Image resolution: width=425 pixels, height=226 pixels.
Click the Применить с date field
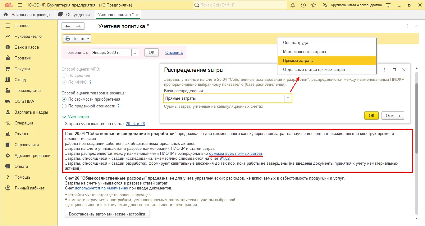[x=111, y=53]
